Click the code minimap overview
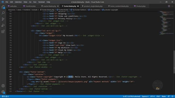 [x=166, y=23]
